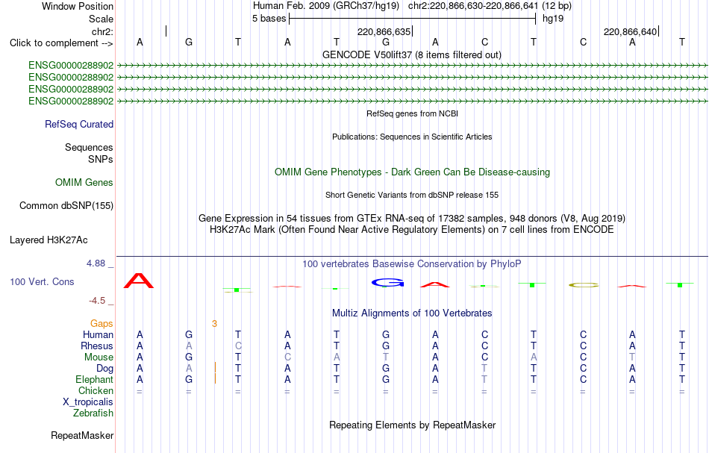Select the orange Gaps row label
This screenshot has height=453, width=709.
click(x=101, y=323)
